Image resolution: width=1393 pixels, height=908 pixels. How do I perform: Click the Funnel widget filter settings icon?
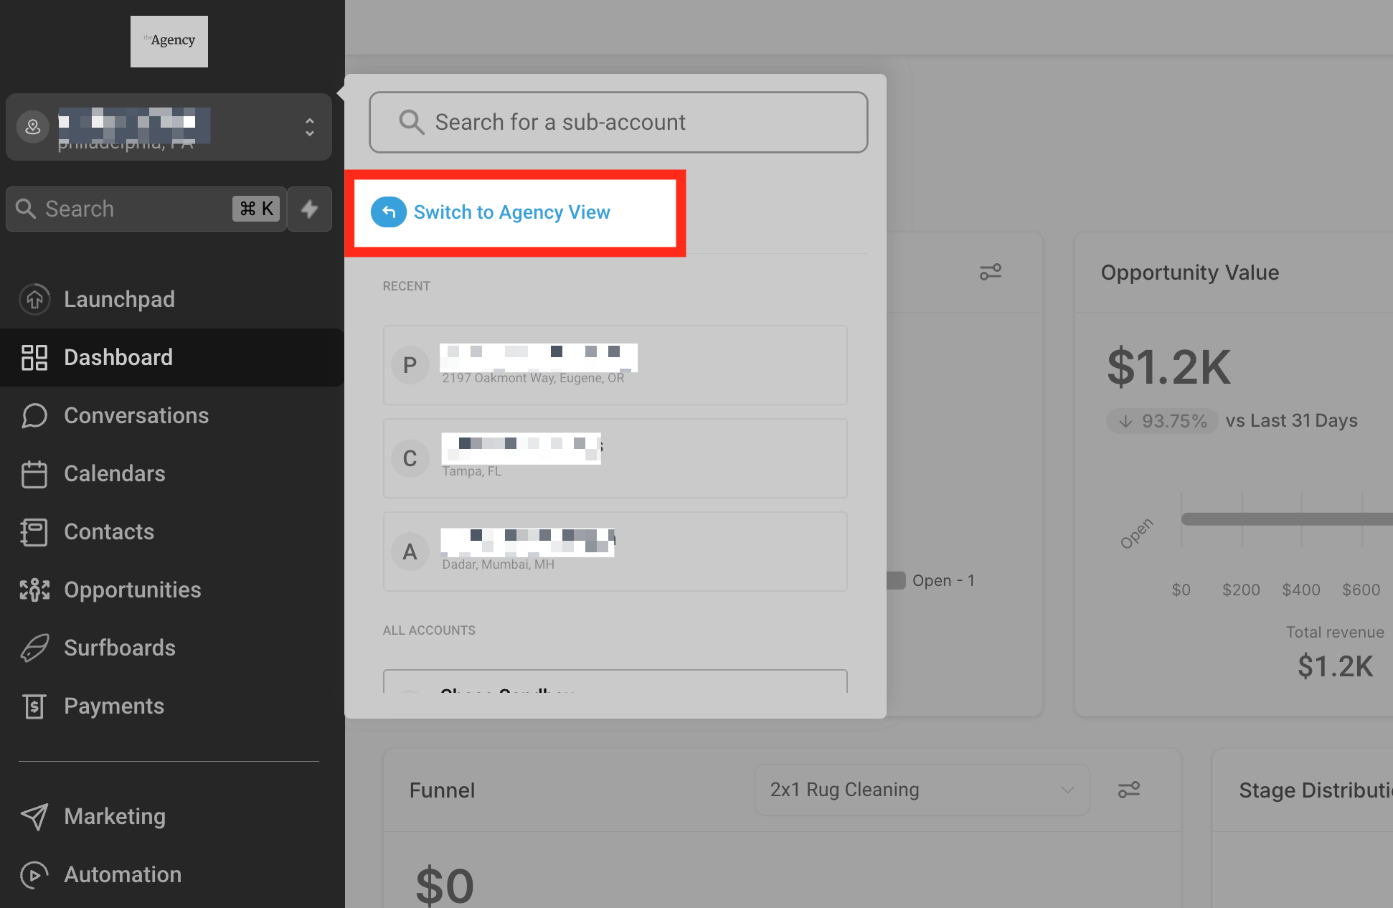[x=1128, y=790]
